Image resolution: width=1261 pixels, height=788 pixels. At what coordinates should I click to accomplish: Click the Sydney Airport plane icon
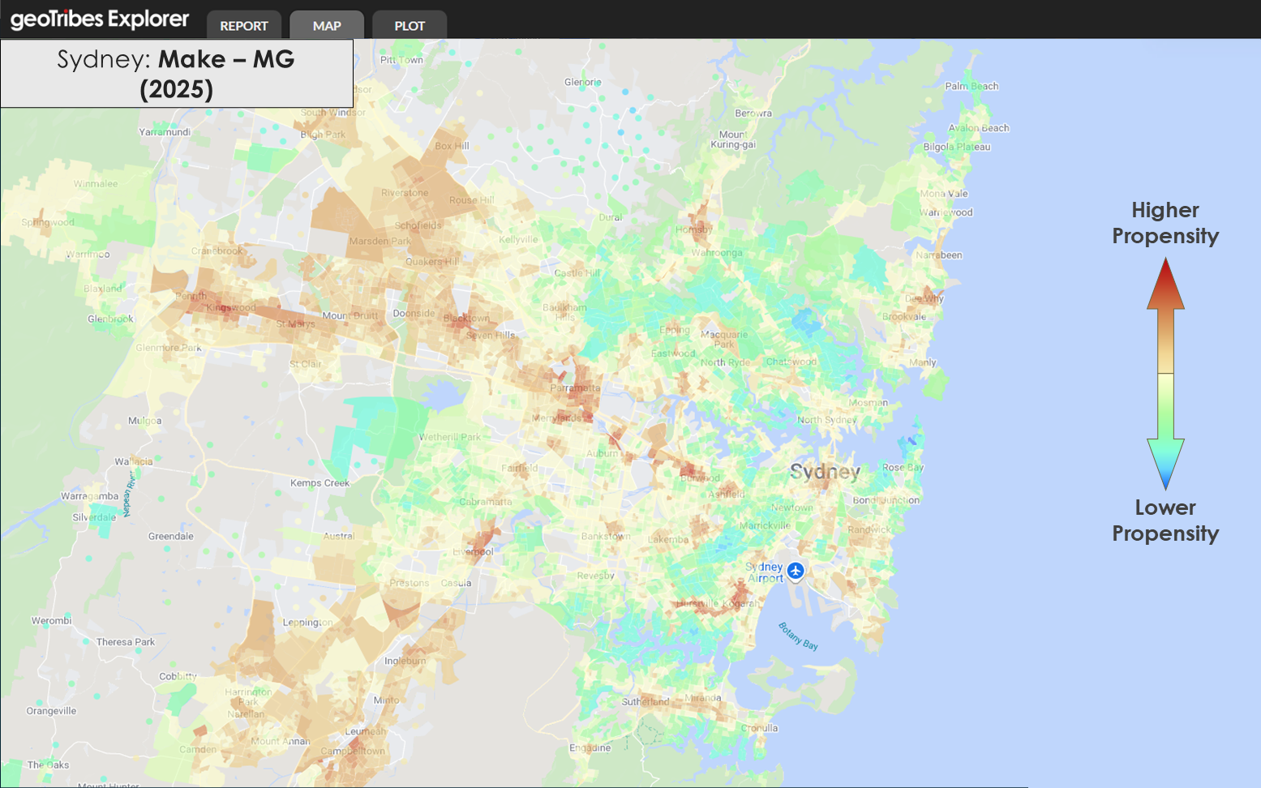pyautogui.click(x=796, y=571)
